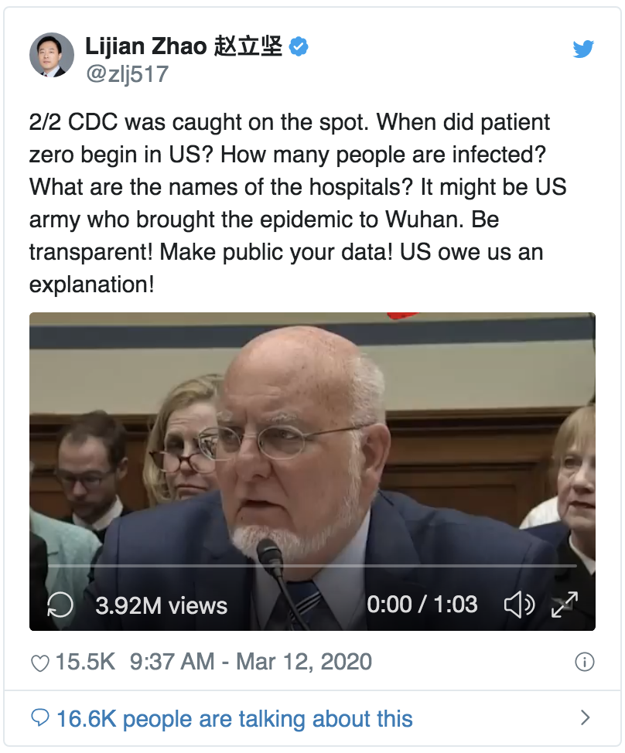
Task: Expand the video to fullscreen
Action: pos(565,605)
